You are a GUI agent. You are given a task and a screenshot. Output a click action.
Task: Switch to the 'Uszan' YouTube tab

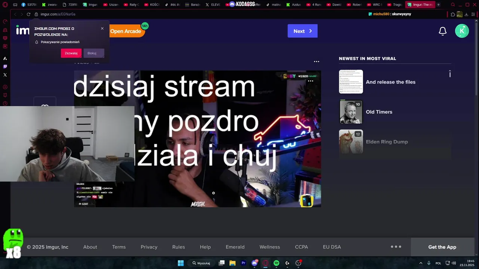pos(111,5)
